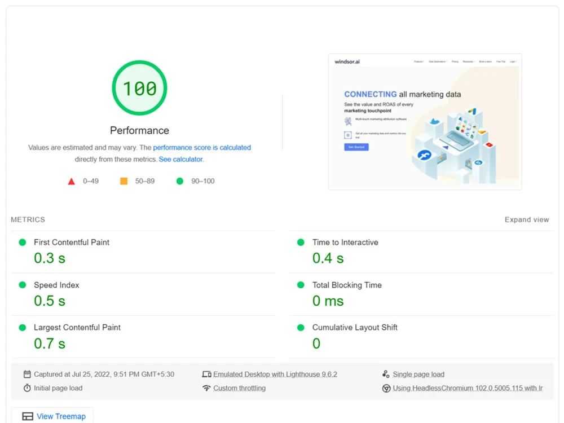The image size is (564, 423).
Task: Click the 0.7 s Largest Contentful Paint value
Action: [50, 343]
